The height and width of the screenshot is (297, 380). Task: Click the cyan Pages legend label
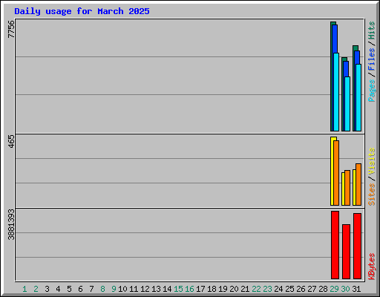[372, 91]
